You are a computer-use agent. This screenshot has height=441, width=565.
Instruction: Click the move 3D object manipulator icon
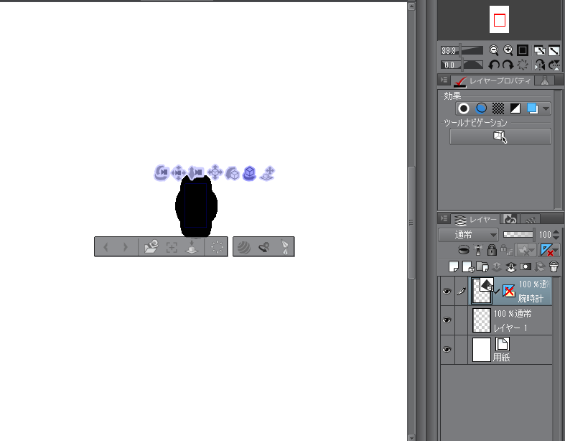(x=215, y=172)
